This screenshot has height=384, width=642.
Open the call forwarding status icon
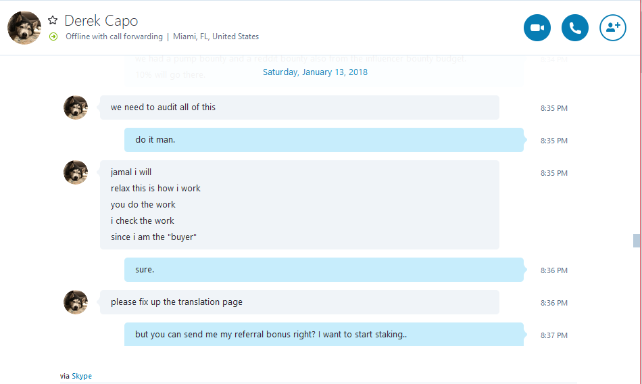[53, 37]
